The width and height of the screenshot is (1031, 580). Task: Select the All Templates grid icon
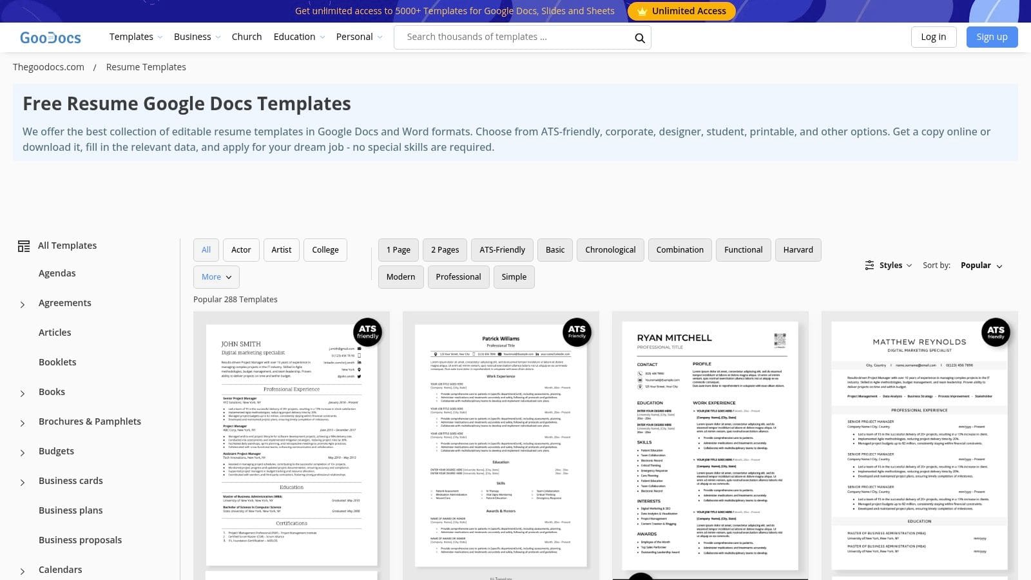(23, 246)
